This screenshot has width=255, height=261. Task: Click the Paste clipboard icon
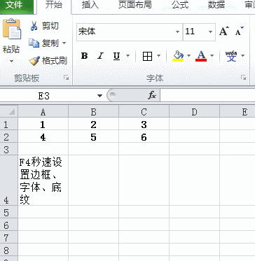point(12,29)
